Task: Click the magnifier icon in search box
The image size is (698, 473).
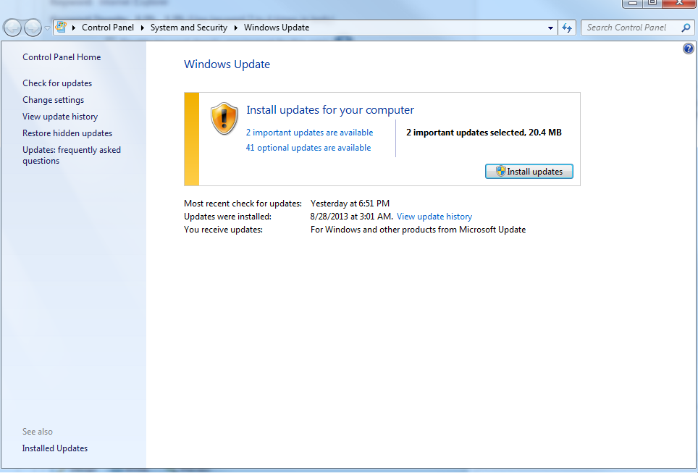Action: pyautogui.click(x=686, y=28)
